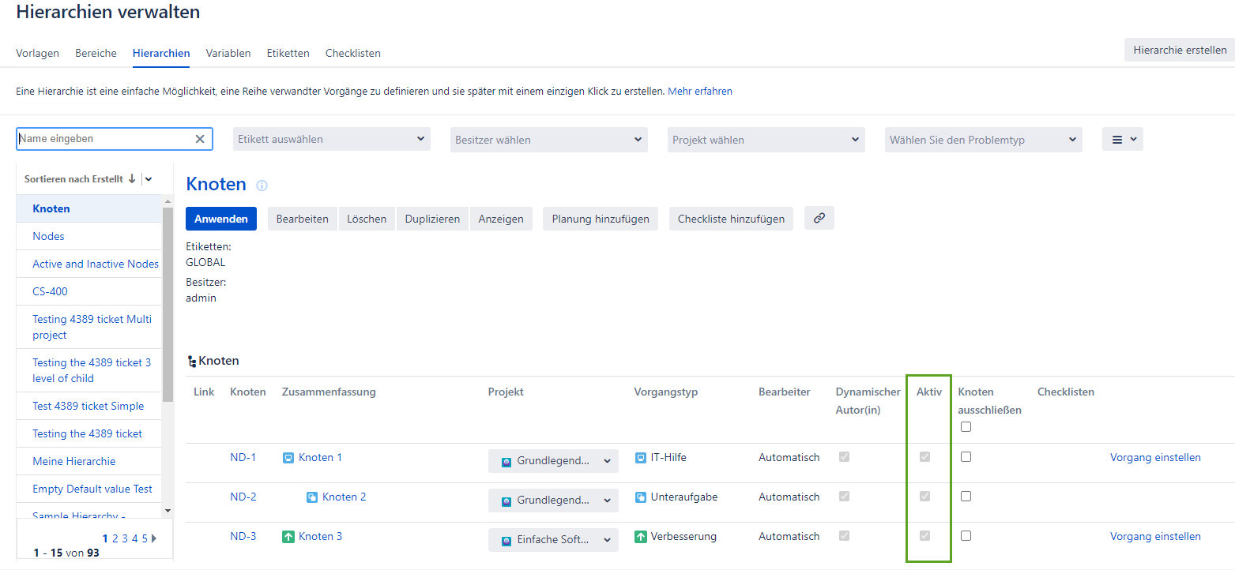Toggle the header Knoten ausschließen select-all checkbox

(966, 427)
